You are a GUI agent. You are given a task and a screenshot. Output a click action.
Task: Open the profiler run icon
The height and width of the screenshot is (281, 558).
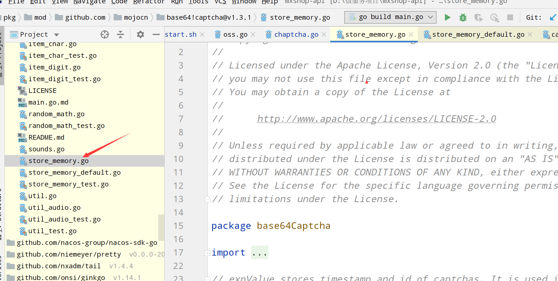(x=495, y=18)
